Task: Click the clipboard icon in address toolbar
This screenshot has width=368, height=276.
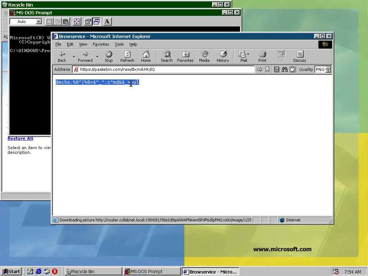Action: [x=293, y=69]
